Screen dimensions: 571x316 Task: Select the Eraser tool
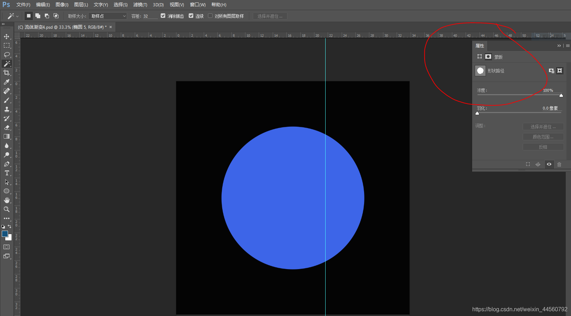point(7,127)
